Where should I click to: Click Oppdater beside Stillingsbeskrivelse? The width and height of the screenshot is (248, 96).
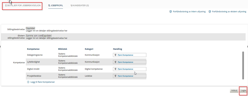point(30,28)
